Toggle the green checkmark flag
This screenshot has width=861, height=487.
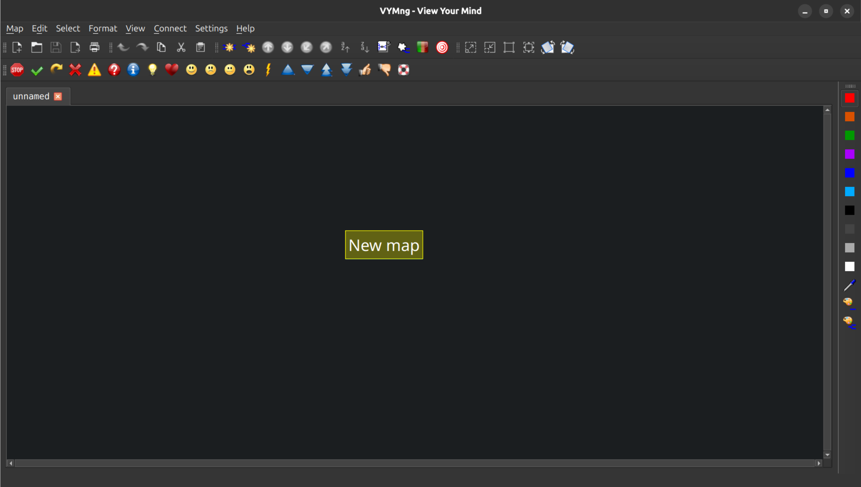[x=37, y=70]
